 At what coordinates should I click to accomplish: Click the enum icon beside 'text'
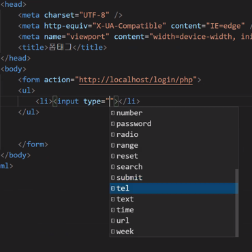pos(113,199)
